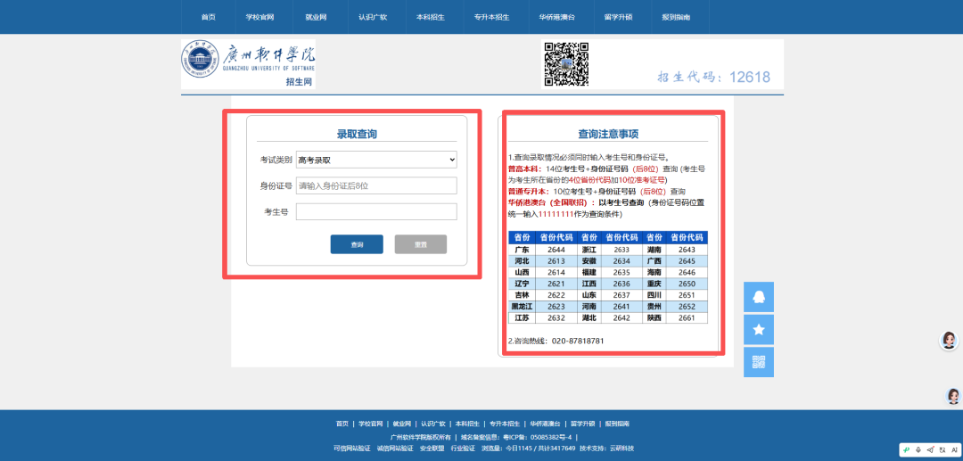This screenshot has height=461, width=963.
Task: Click the 行业验证 footer link
Action: (x=463, y=449)
